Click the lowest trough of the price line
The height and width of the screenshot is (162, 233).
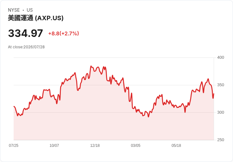pyautogui.click(x=148, y=117)
